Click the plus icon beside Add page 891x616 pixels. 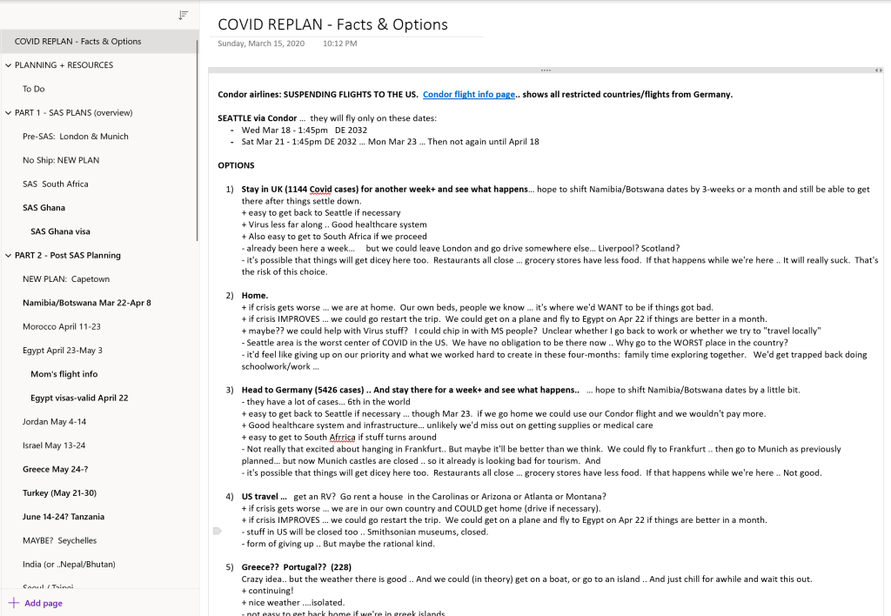13,603
